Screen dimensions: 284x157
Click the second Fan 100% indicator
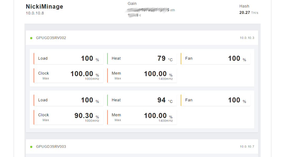pos(215,100)
